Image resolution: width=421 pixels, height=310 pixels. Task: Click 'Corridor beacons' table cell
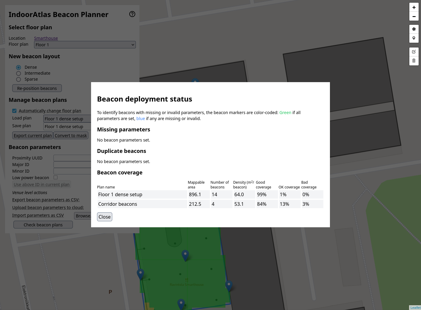pyautogui.click(x=142, y=204)
